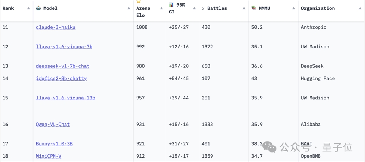Sort table by Rank column arrow
The height and width of the screenshot is (162, 365).
pyautogui.click(x=28, y=8)
